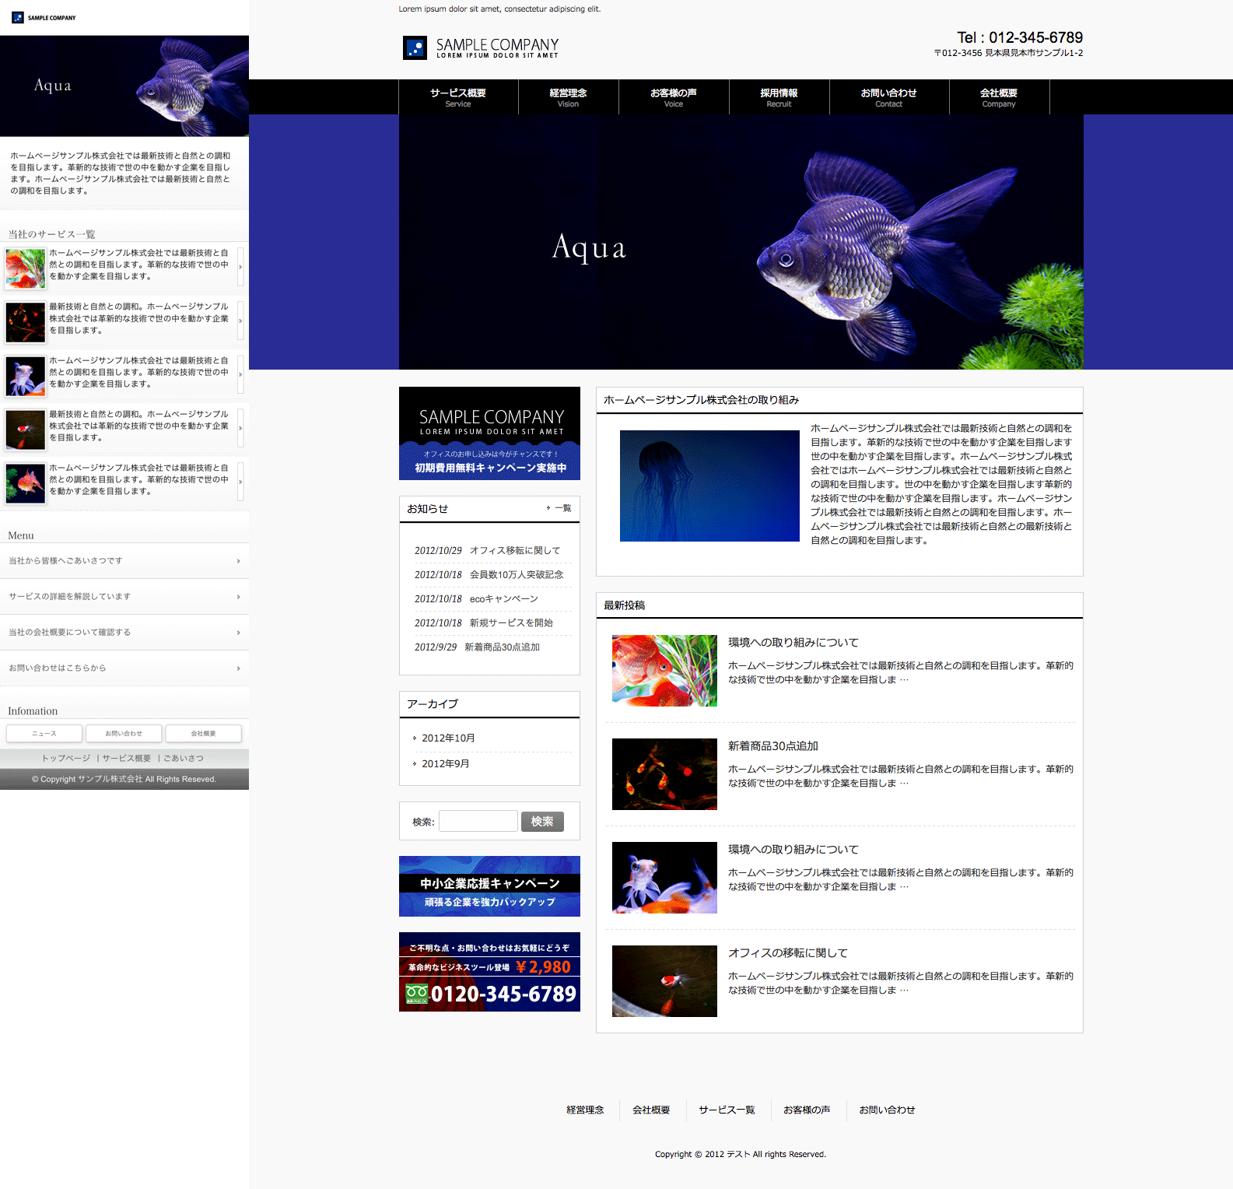Click the Sample Company logo in the header

tap(481, 48)
